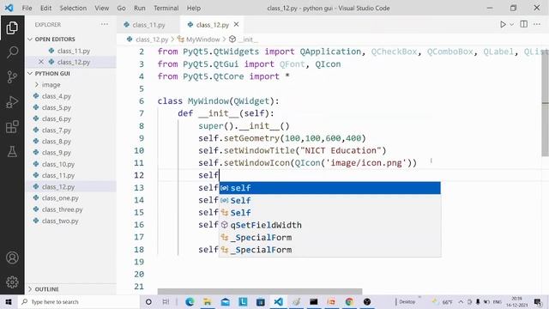
Task: Switch to Visual Studio Code taskbar icon
Action: pyautogui.click(x=278, y=301)
